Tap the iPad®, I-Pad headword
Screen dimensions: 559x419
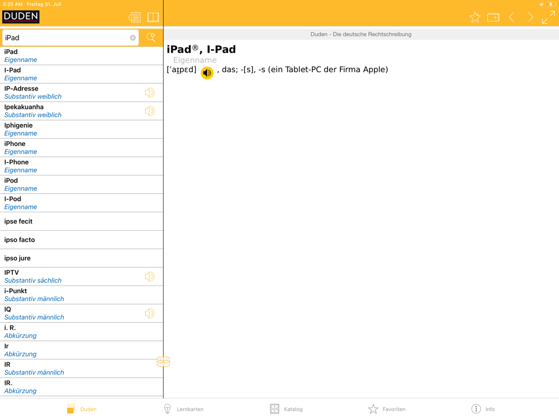point(201,49)
